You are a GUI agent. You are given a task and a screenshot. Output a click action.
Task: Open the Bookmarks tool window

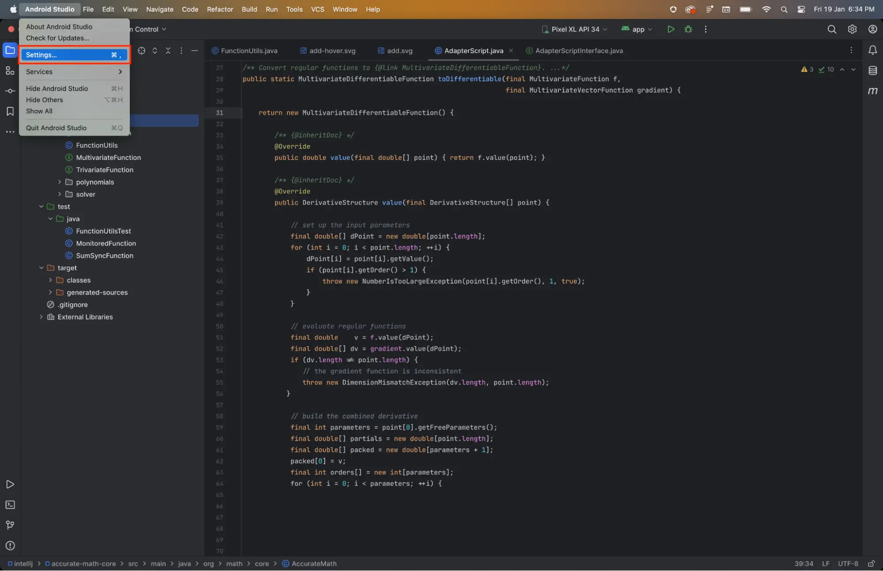(x=10, y=111)
